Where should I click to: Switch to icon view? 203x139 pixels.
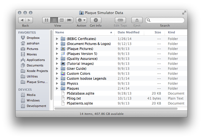46,20
